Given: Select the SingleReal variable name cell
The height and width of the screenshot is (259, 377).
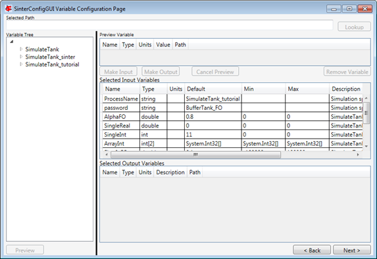Looking at the screenshot, I should click(121, 126).
